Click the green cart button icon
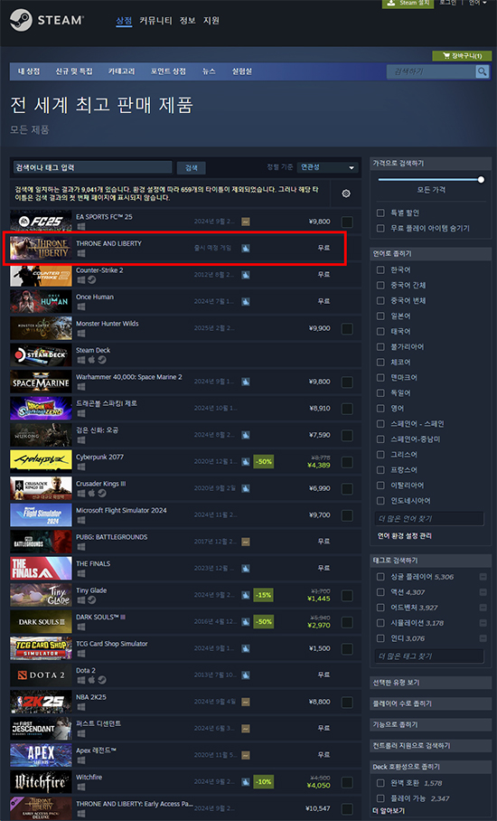 [446, 55]
